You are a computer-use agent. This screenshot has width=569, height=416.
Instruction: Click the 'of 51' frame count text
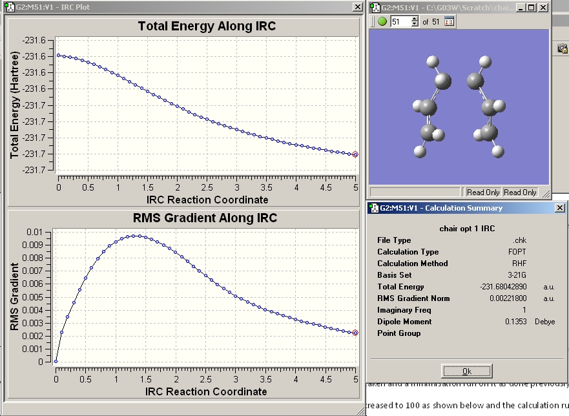point(431,22)
